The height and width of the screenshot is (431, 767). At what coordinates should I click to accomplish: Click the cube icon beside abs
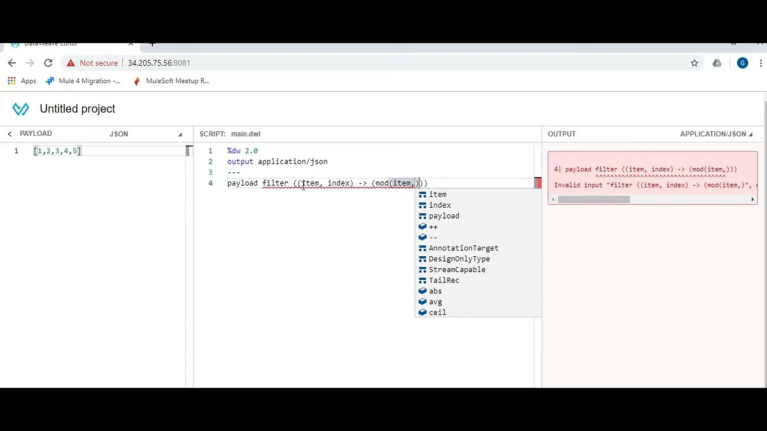click(x=422, y=291)
